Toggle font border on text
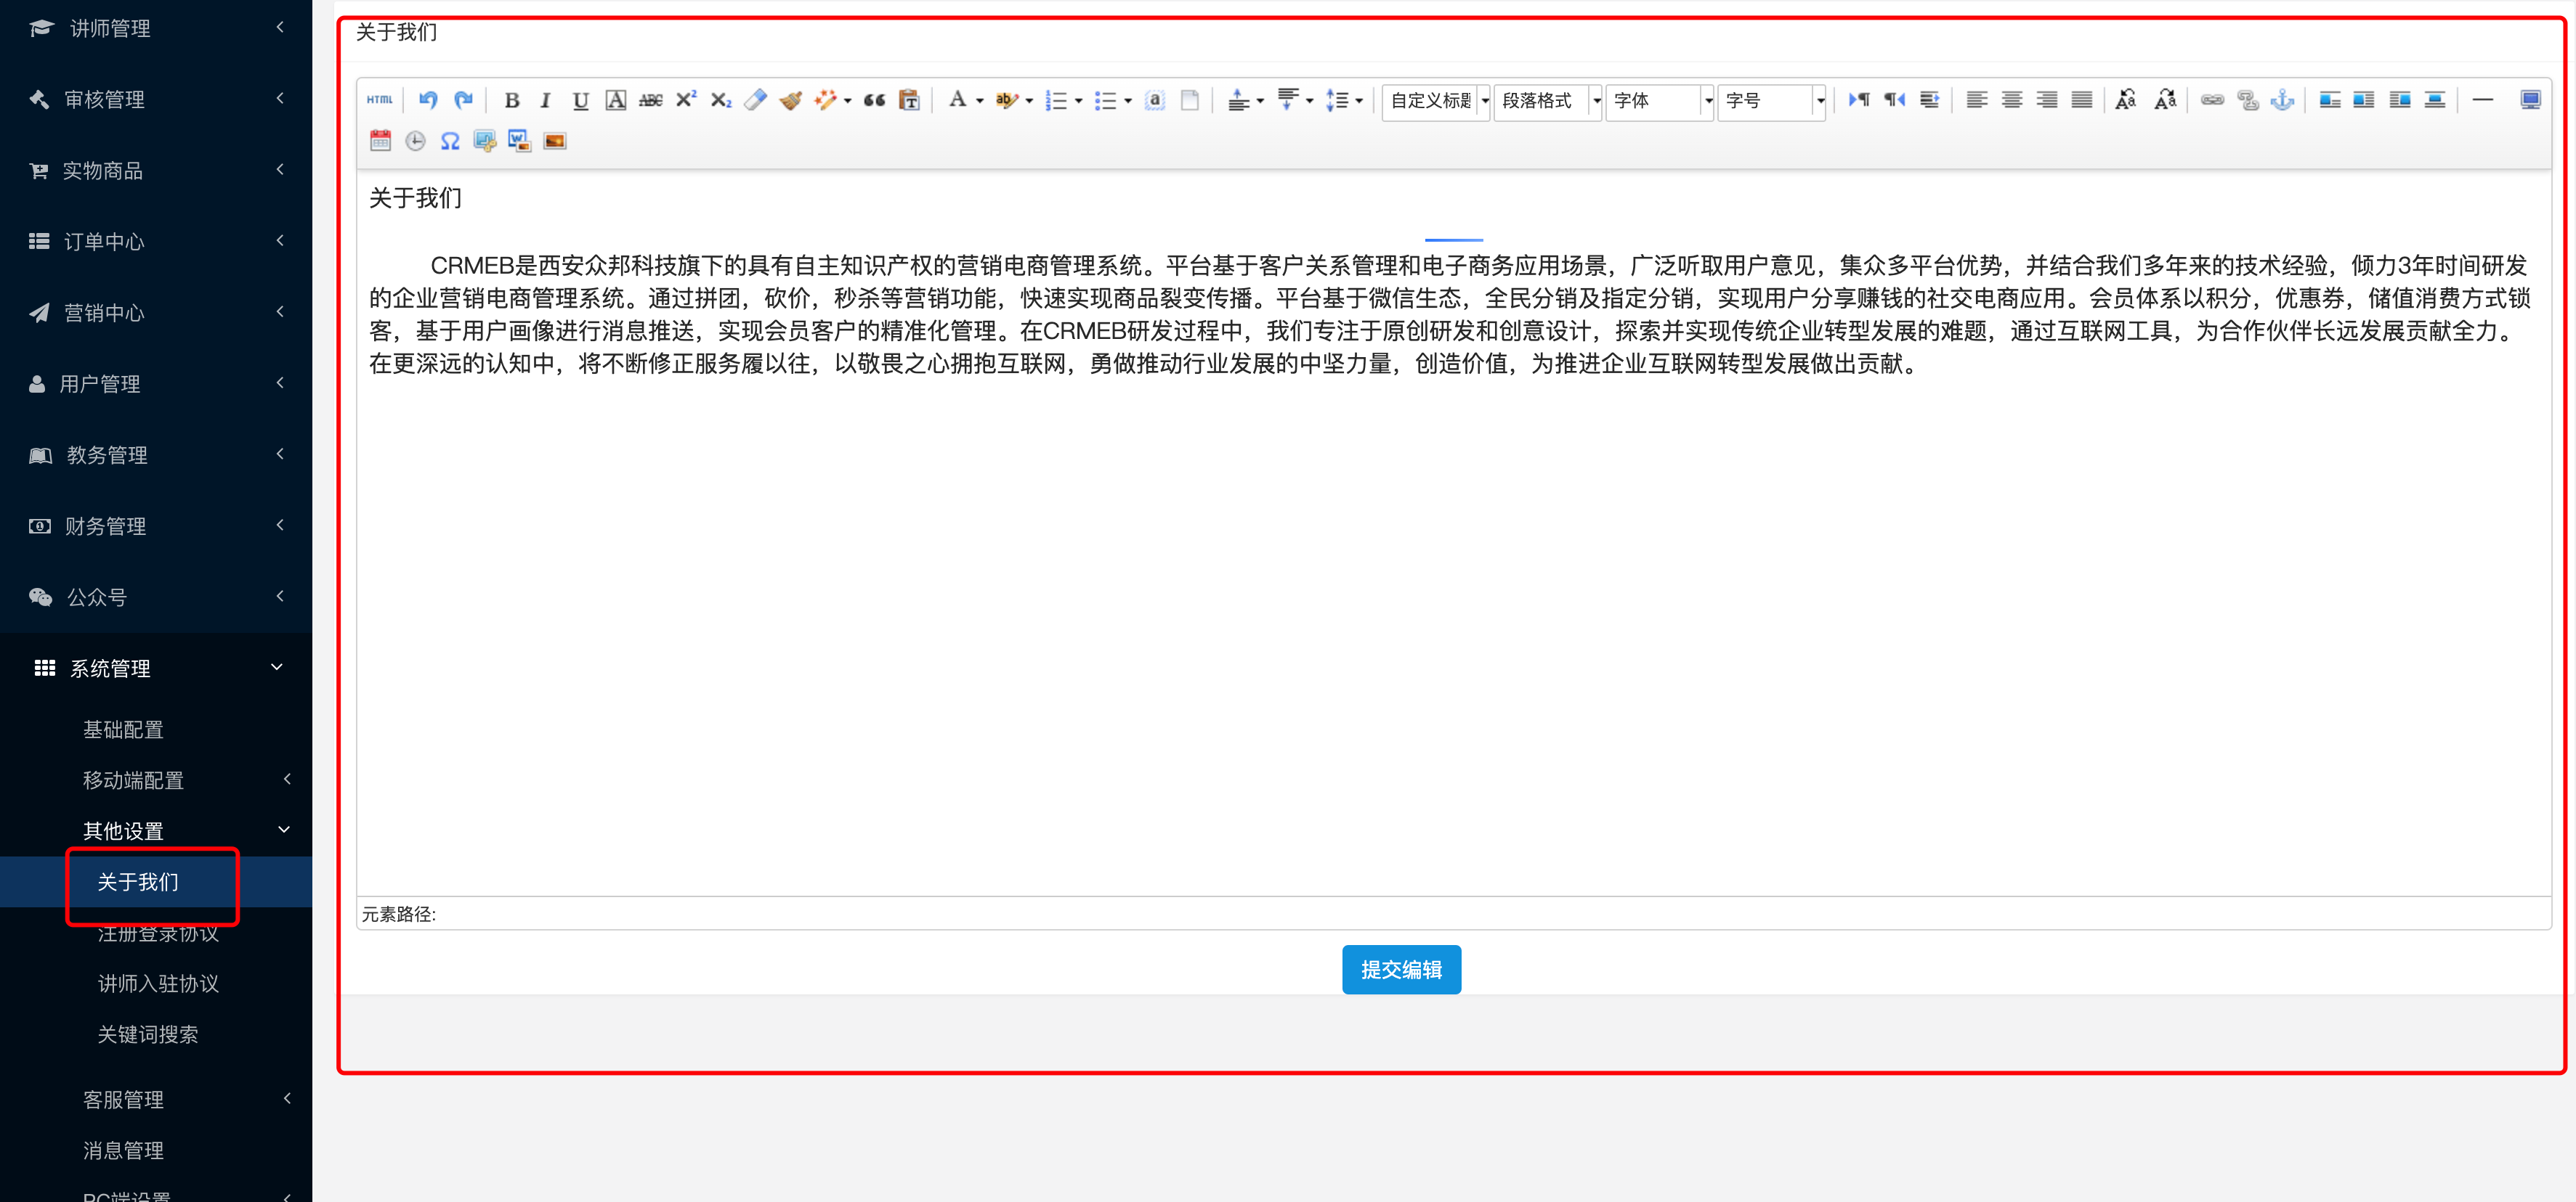The height and width of the screenshot is (1202, 2576). coord(616,100)
